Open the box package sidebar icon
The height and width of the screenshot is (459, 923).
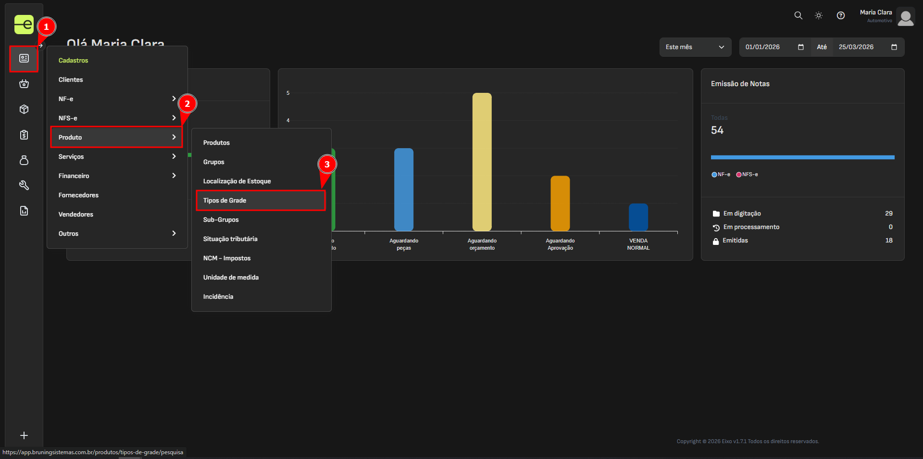click(24, 110)
